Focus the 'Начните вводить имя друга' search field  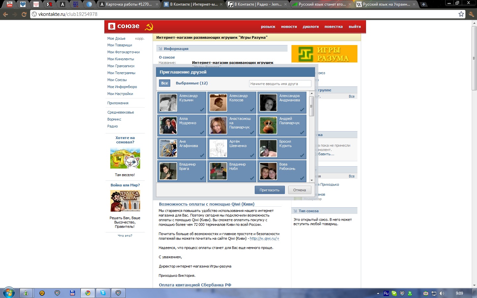click(x=280, y=84)
